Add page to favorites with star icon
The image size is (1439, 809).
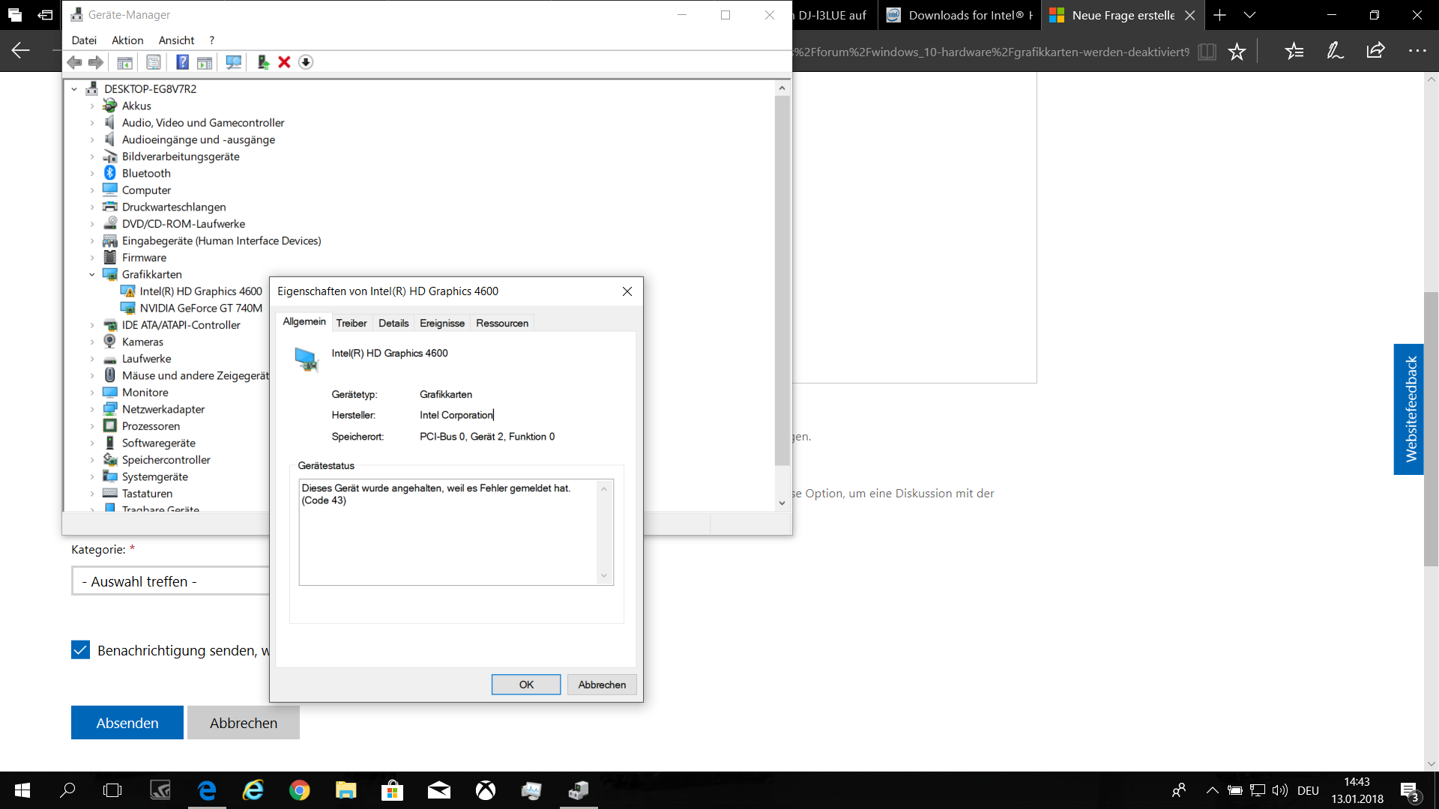click(x=1237, y=52)
